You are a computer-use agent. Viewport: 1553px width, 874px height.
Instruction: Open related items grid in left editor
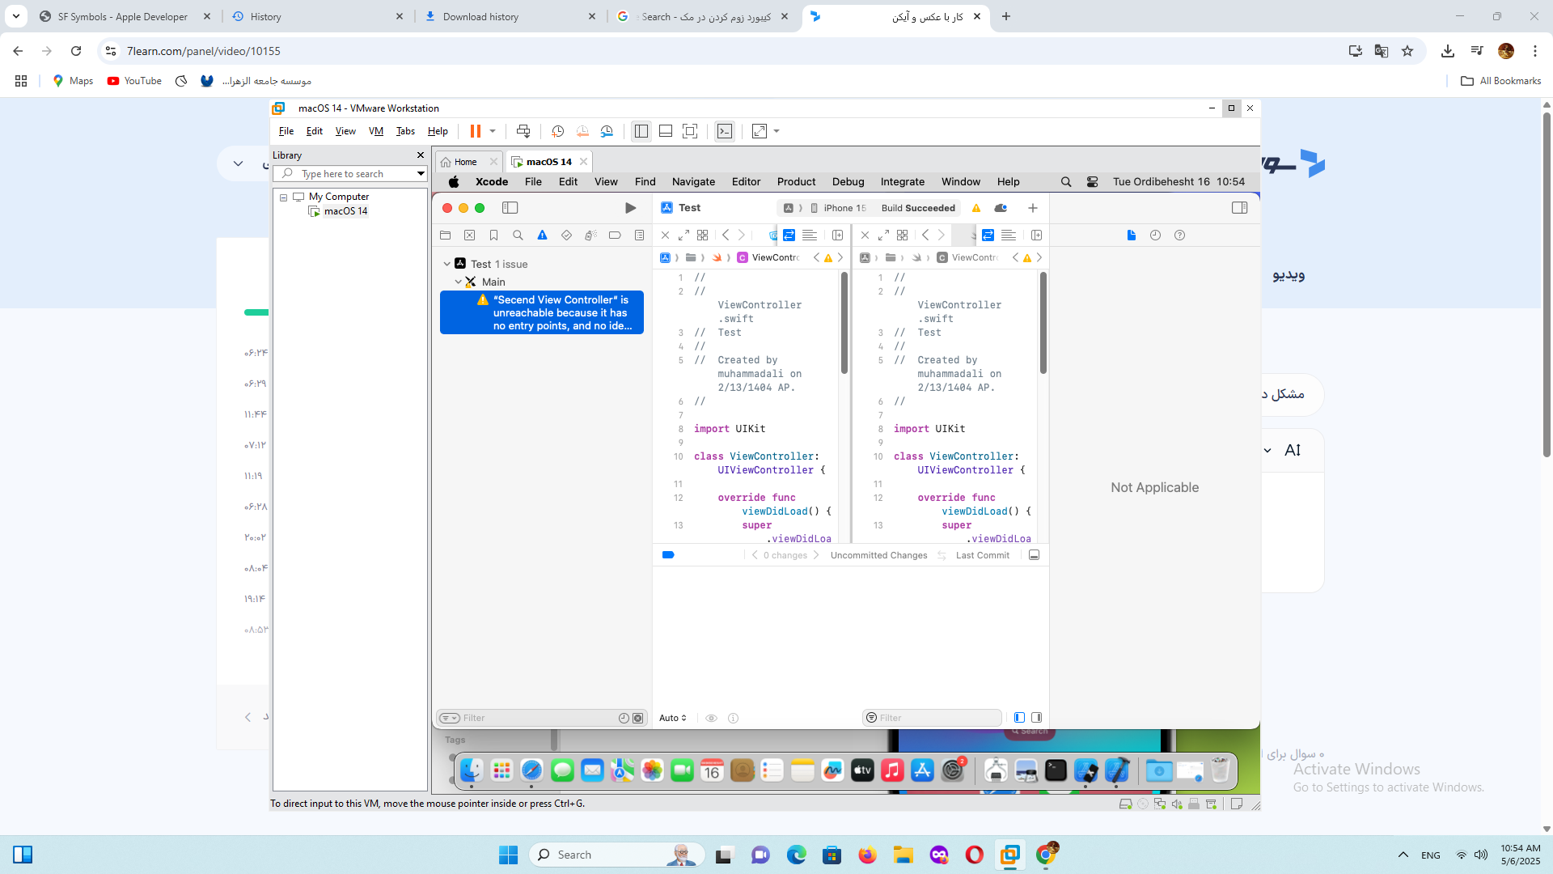click(702, 235)
